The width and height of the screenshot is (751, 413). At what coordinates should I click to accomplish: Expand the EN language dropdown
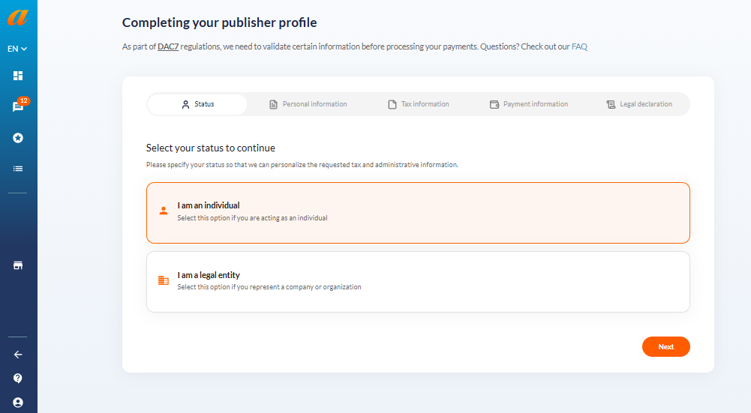tap(17, 49)
